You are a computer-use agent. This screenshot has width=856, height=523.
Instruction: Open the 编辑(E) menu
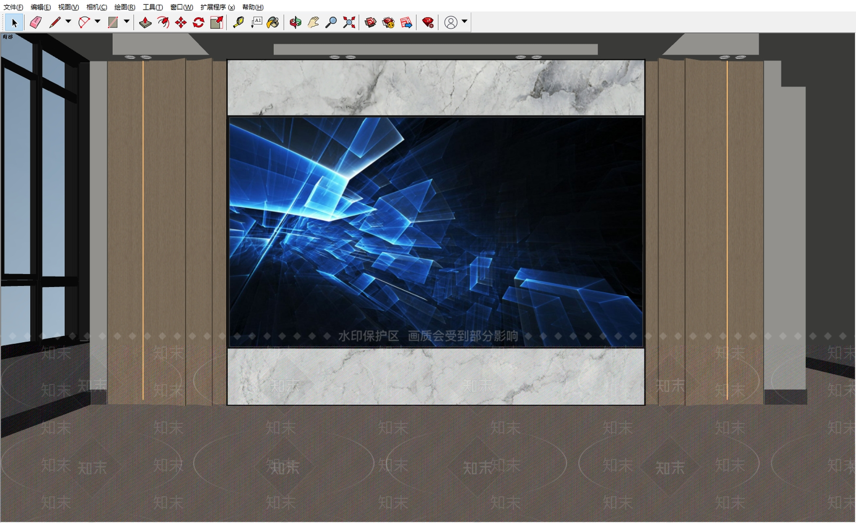pos(41,7)
